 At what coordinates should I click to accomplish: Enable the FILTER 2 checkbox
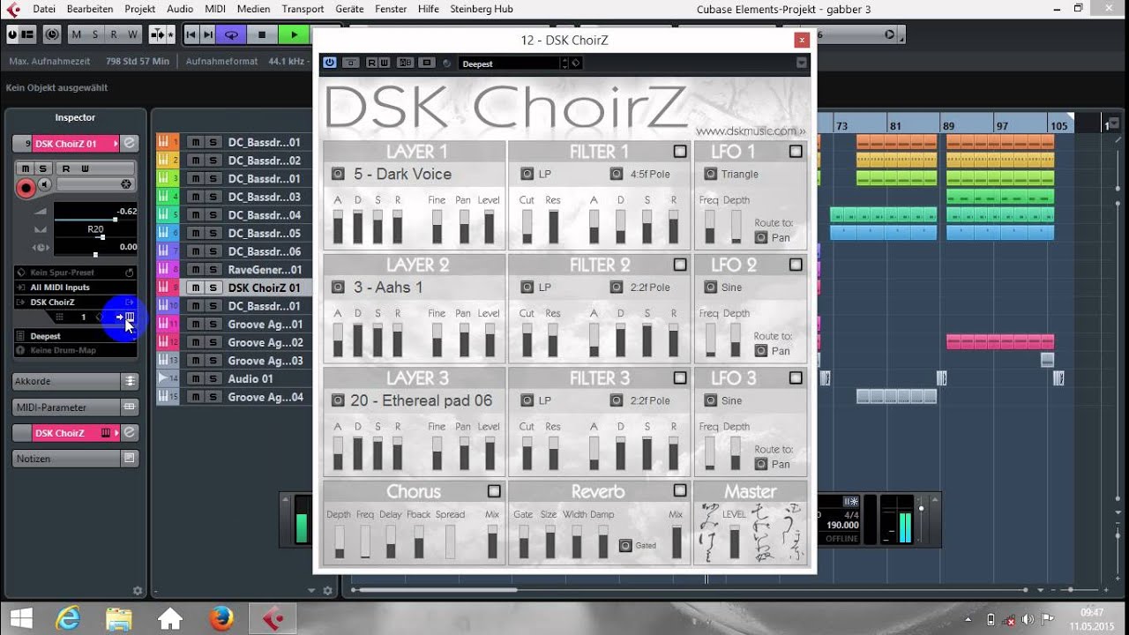coord(680,265)
